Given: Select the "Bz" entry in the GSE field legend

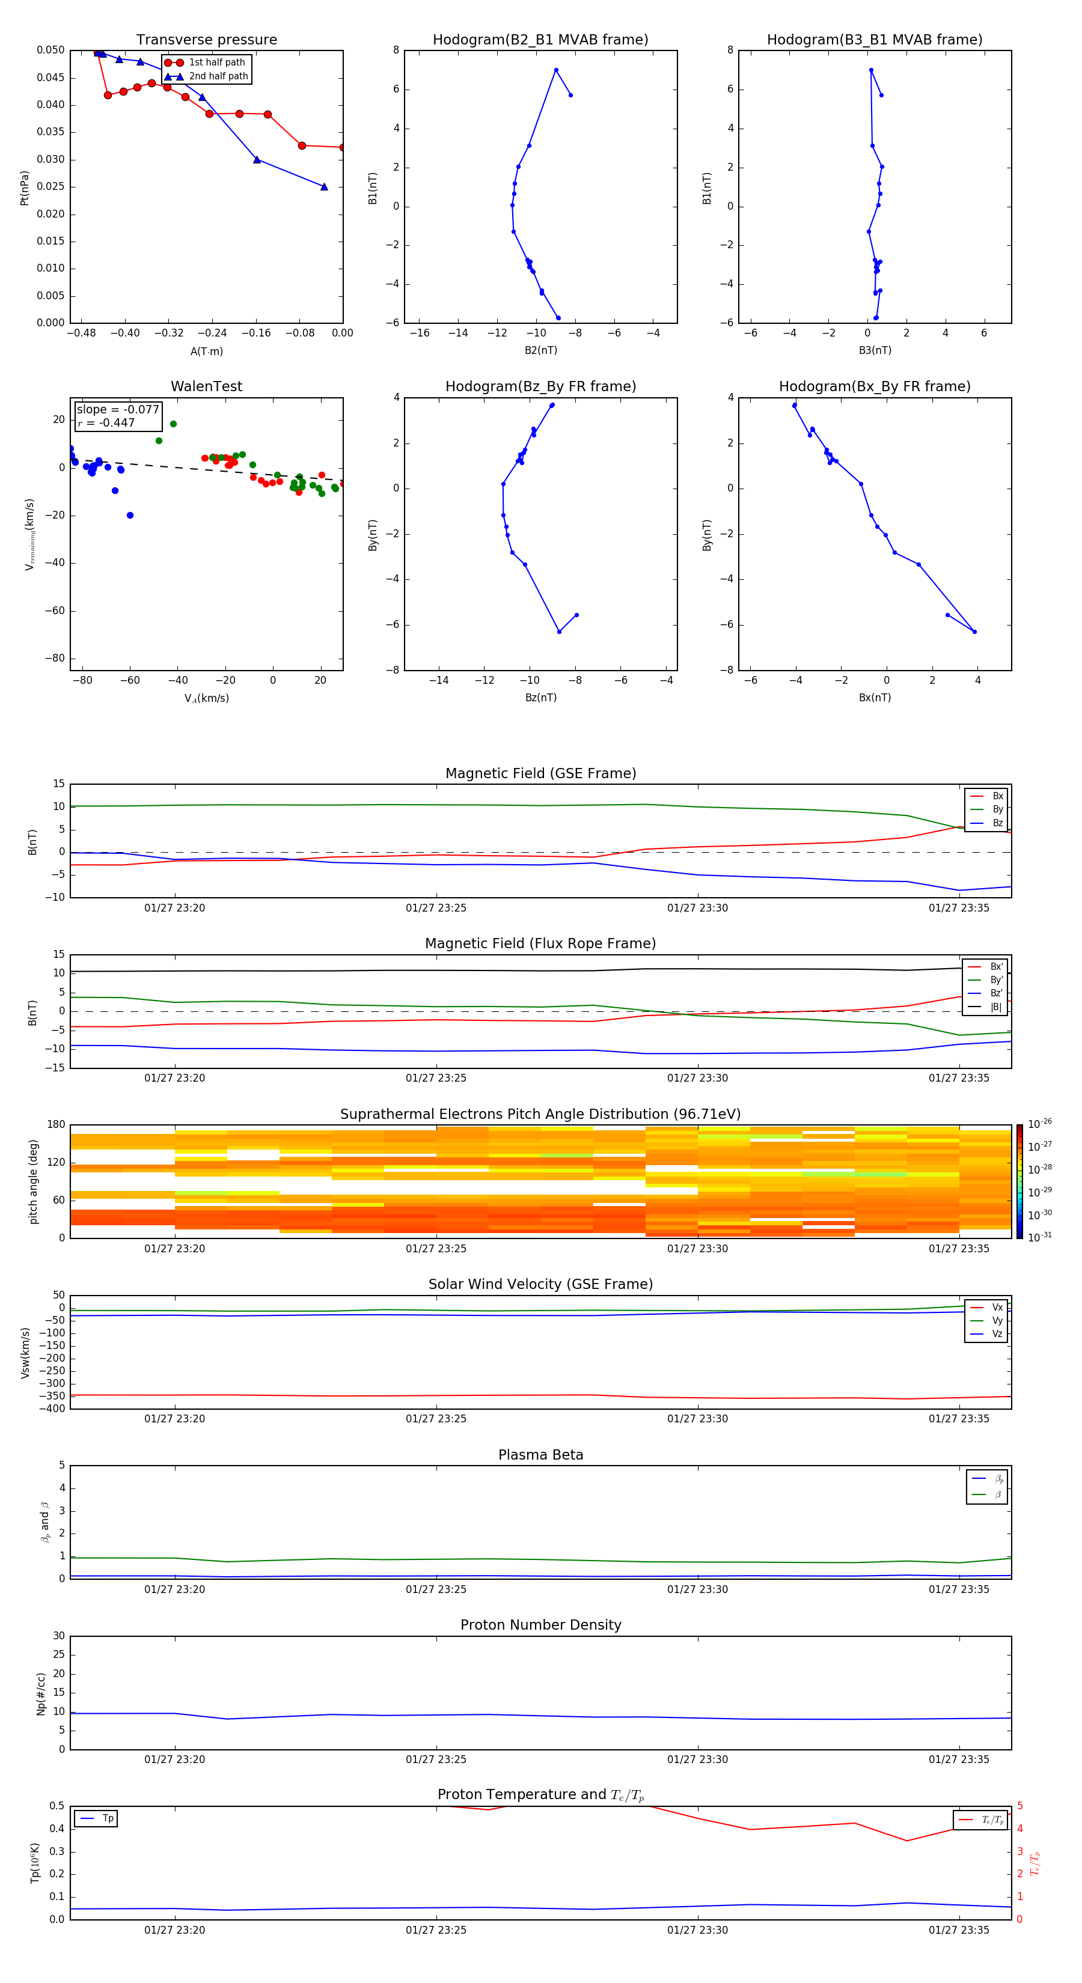Looking at the screenshot, I should point(986,823).
